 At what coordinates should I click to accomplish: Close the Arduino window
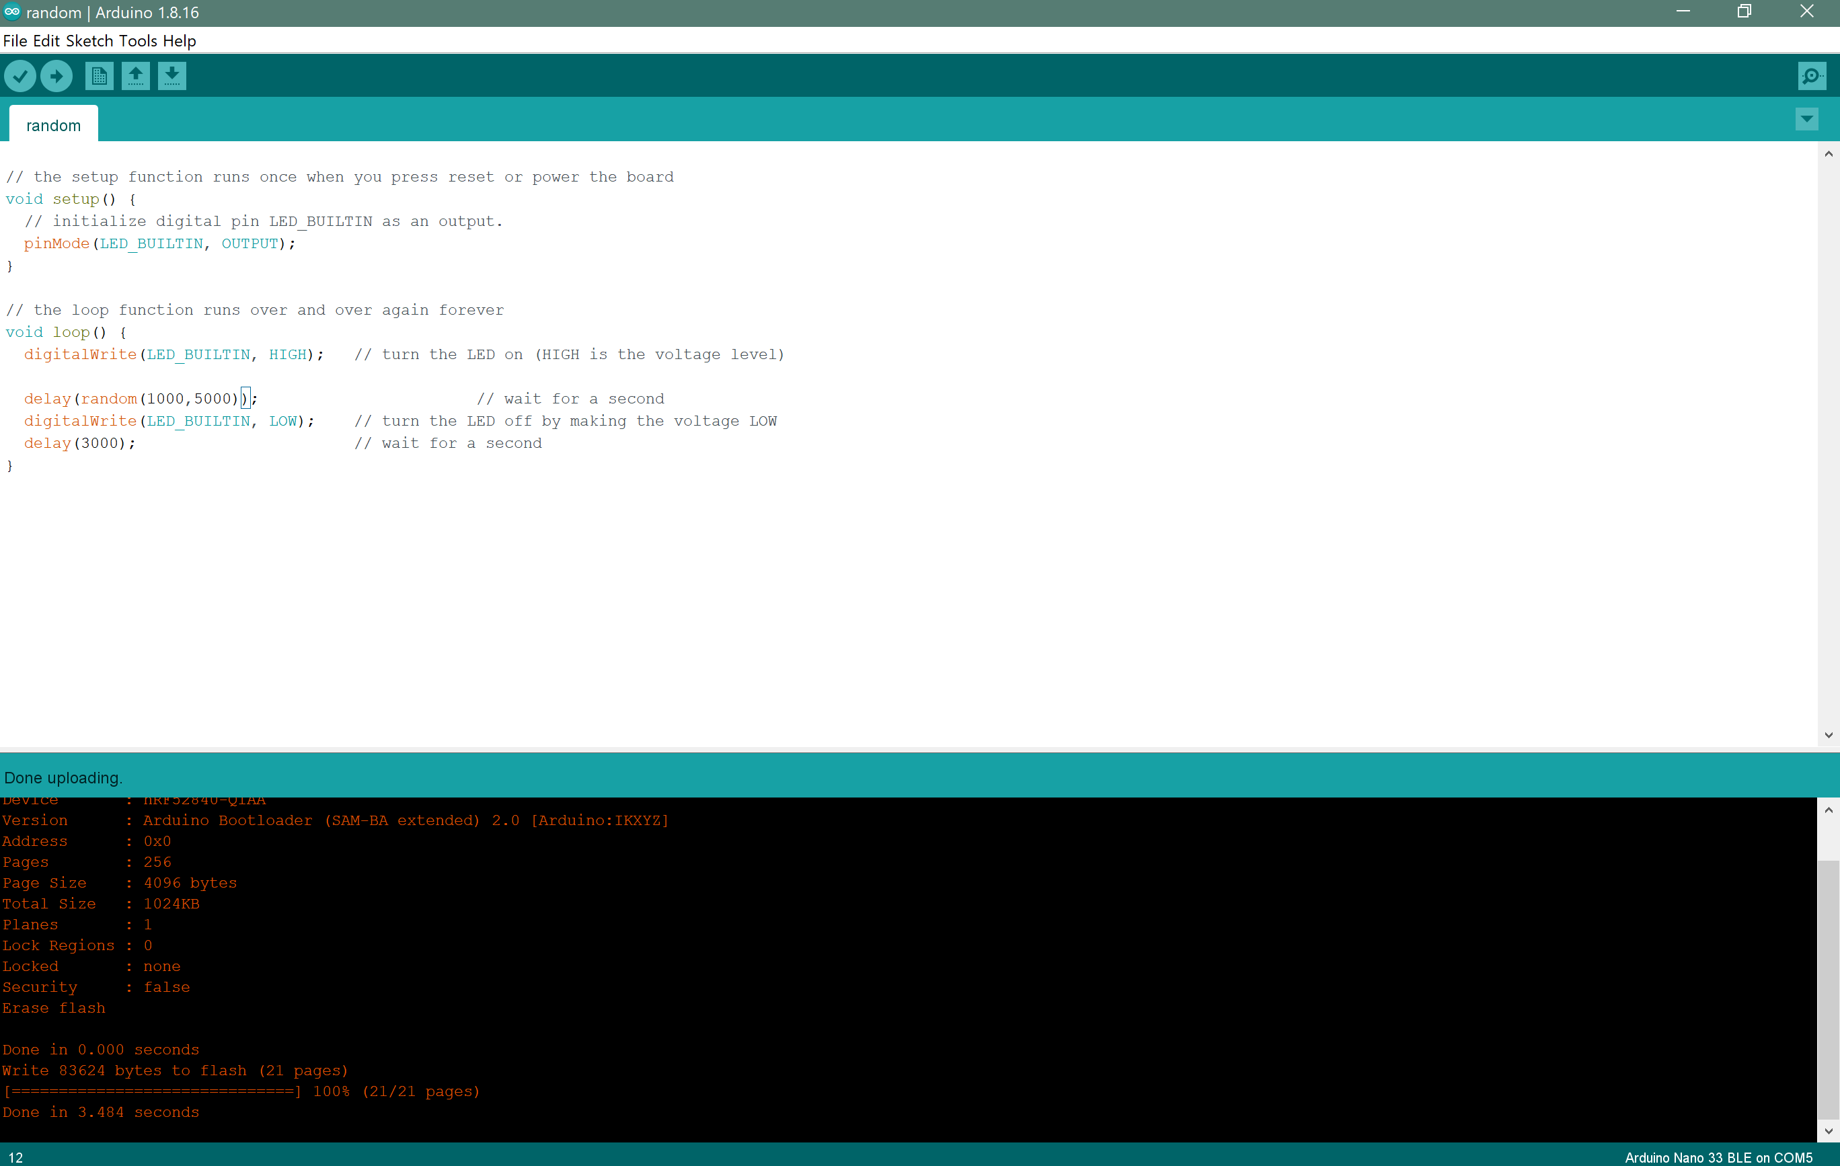point(1806,12)
